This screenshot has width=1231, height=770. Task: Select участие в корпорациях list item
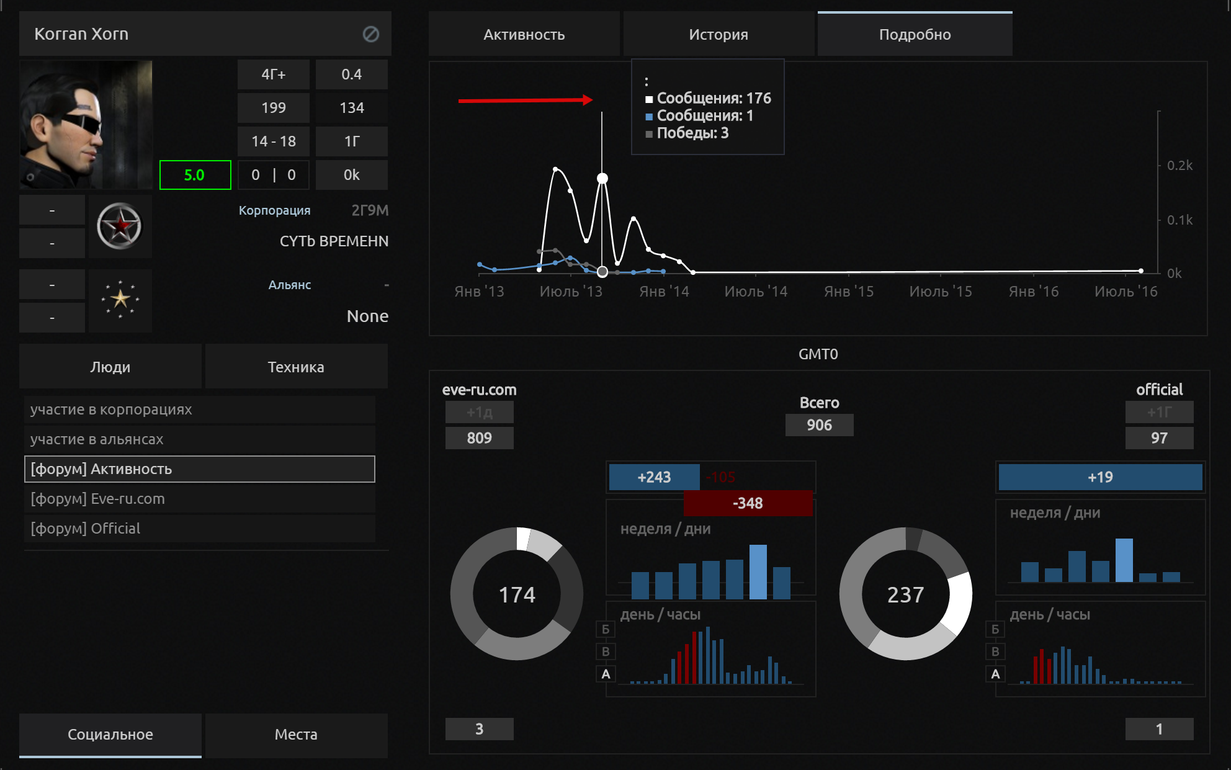coord(200,410)
